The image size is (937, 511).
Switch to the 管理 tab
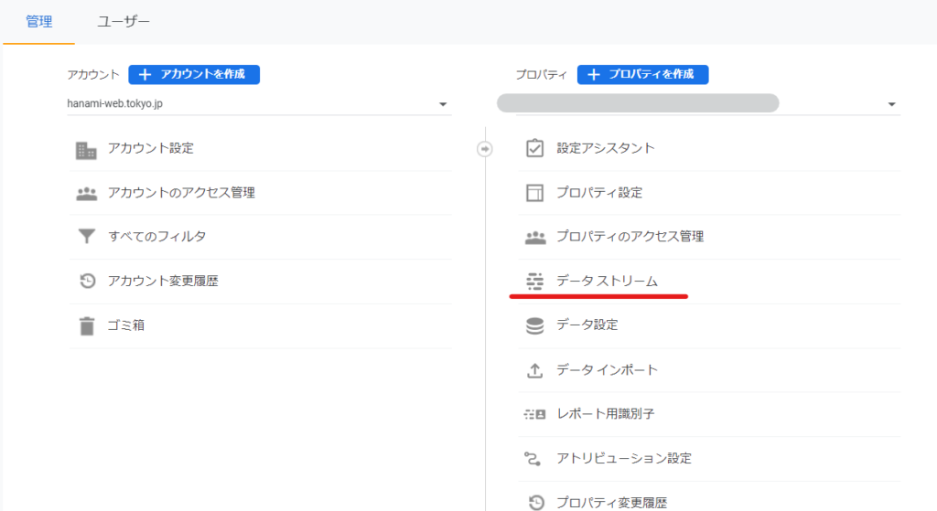[38, 21]
